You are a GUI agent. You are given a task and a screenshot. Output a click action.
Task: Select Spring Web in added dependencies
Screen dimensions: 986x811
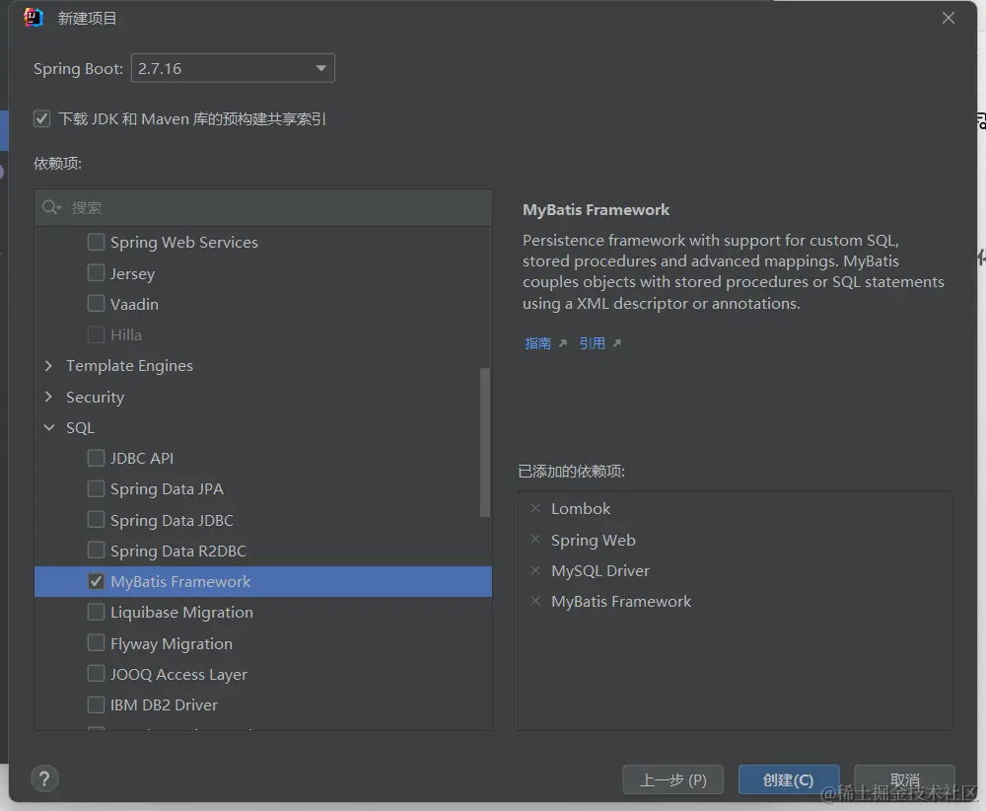(593, 540)
